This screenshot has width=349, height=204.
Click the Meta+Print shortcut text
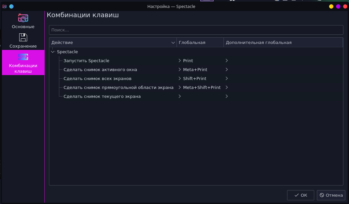click(x=195, y=69)
